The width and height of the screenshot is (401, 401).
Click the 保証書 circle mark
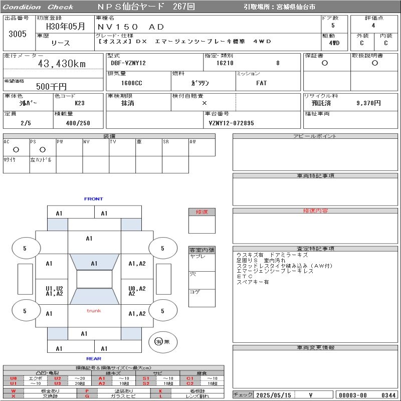pos(325,63)
